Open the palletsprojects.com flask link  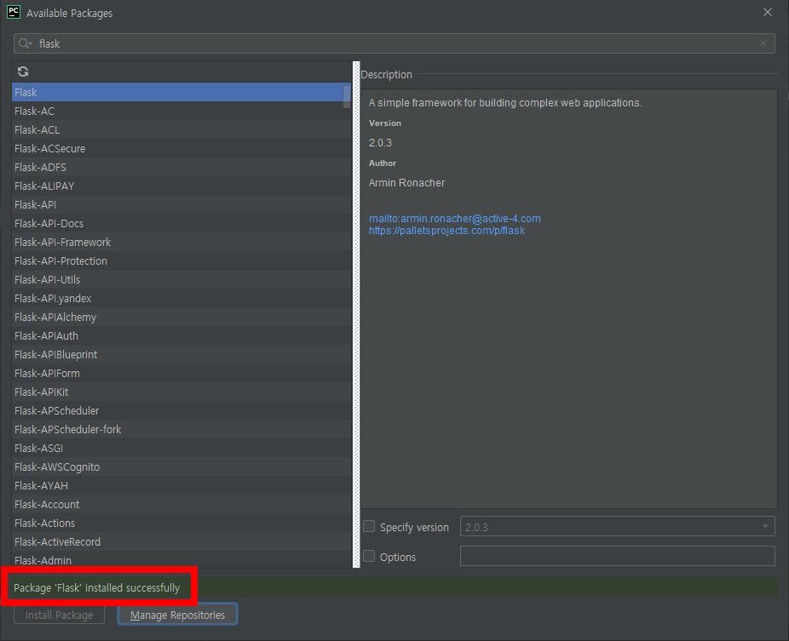pyautogui.click(x=446, y=231)
